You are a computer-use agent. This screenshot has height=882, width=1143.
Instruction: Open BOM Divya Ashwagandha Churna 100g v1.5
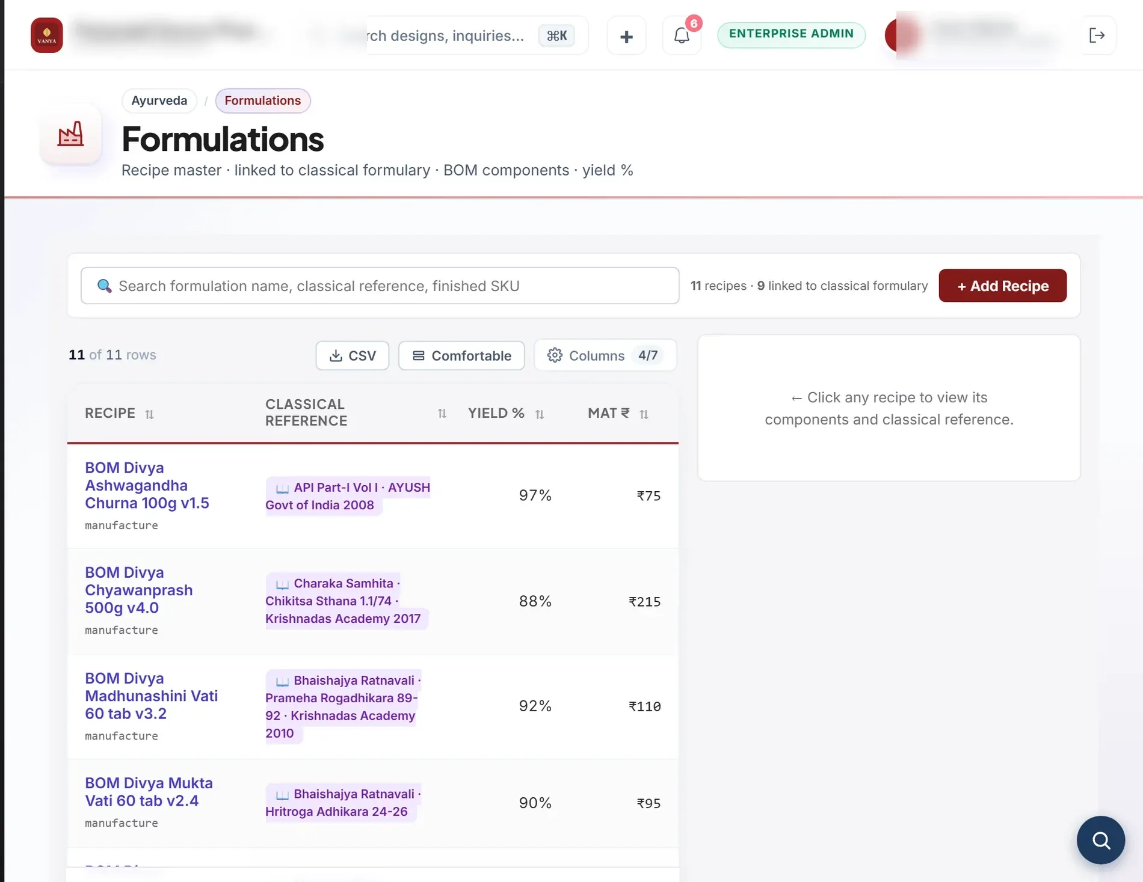[x=147, y=485]
